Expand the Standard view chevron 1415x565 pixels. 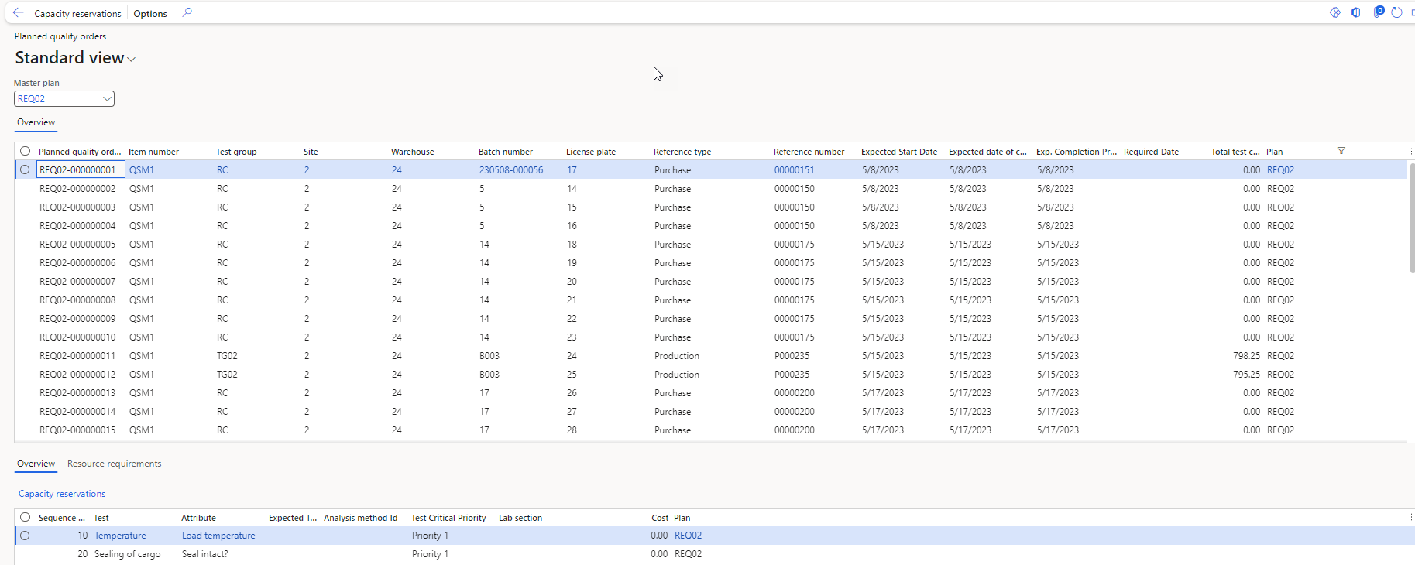point(132,60)
